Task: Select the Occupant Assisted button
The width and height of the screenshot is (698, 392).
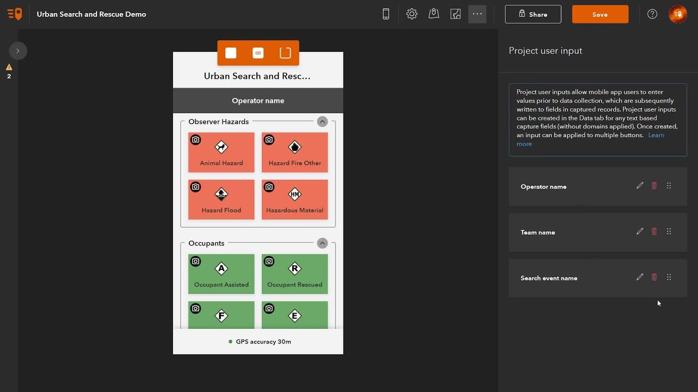Action: click(221, 274)
